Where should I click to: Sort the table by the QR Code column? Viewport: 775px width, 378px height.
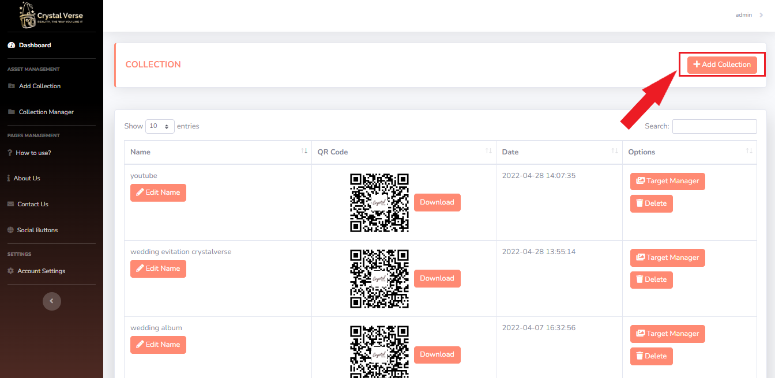click(404, 152)
